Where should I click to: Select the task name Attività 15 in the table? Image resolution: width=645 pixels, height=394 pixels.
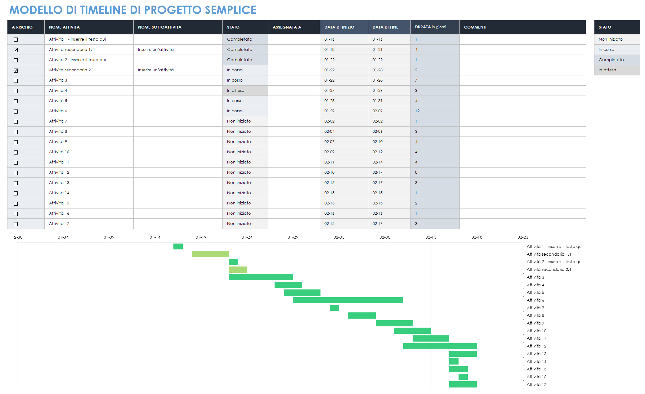[x=59, y=203]
